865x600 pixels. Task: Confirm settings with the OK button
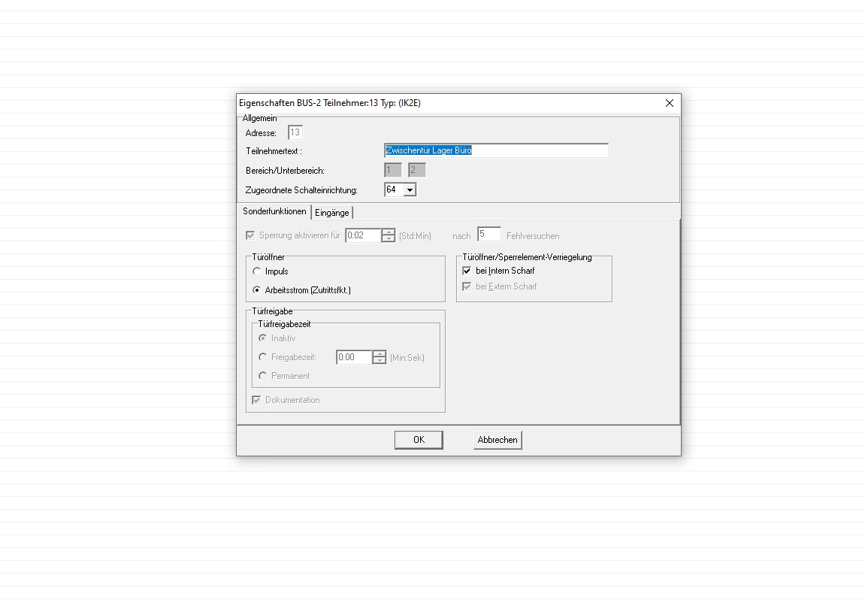click(419, 440)
